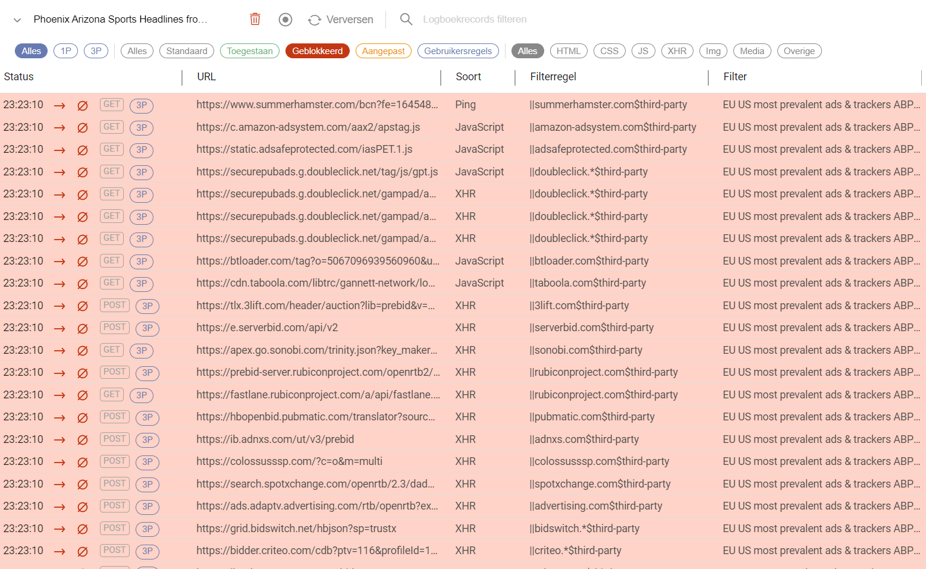Click the GET badge in the fastlane.rubiconproject row
Image resolution: width=926 pixels, height=569 pixels.
click(112, 394)
